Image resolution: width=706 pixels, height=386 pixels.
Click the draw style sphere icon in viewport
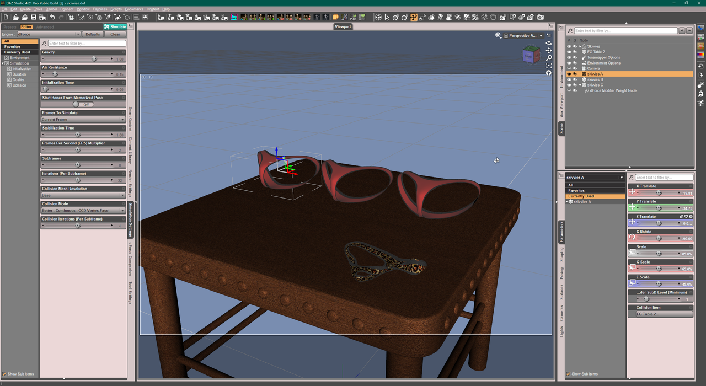(498, 35)
